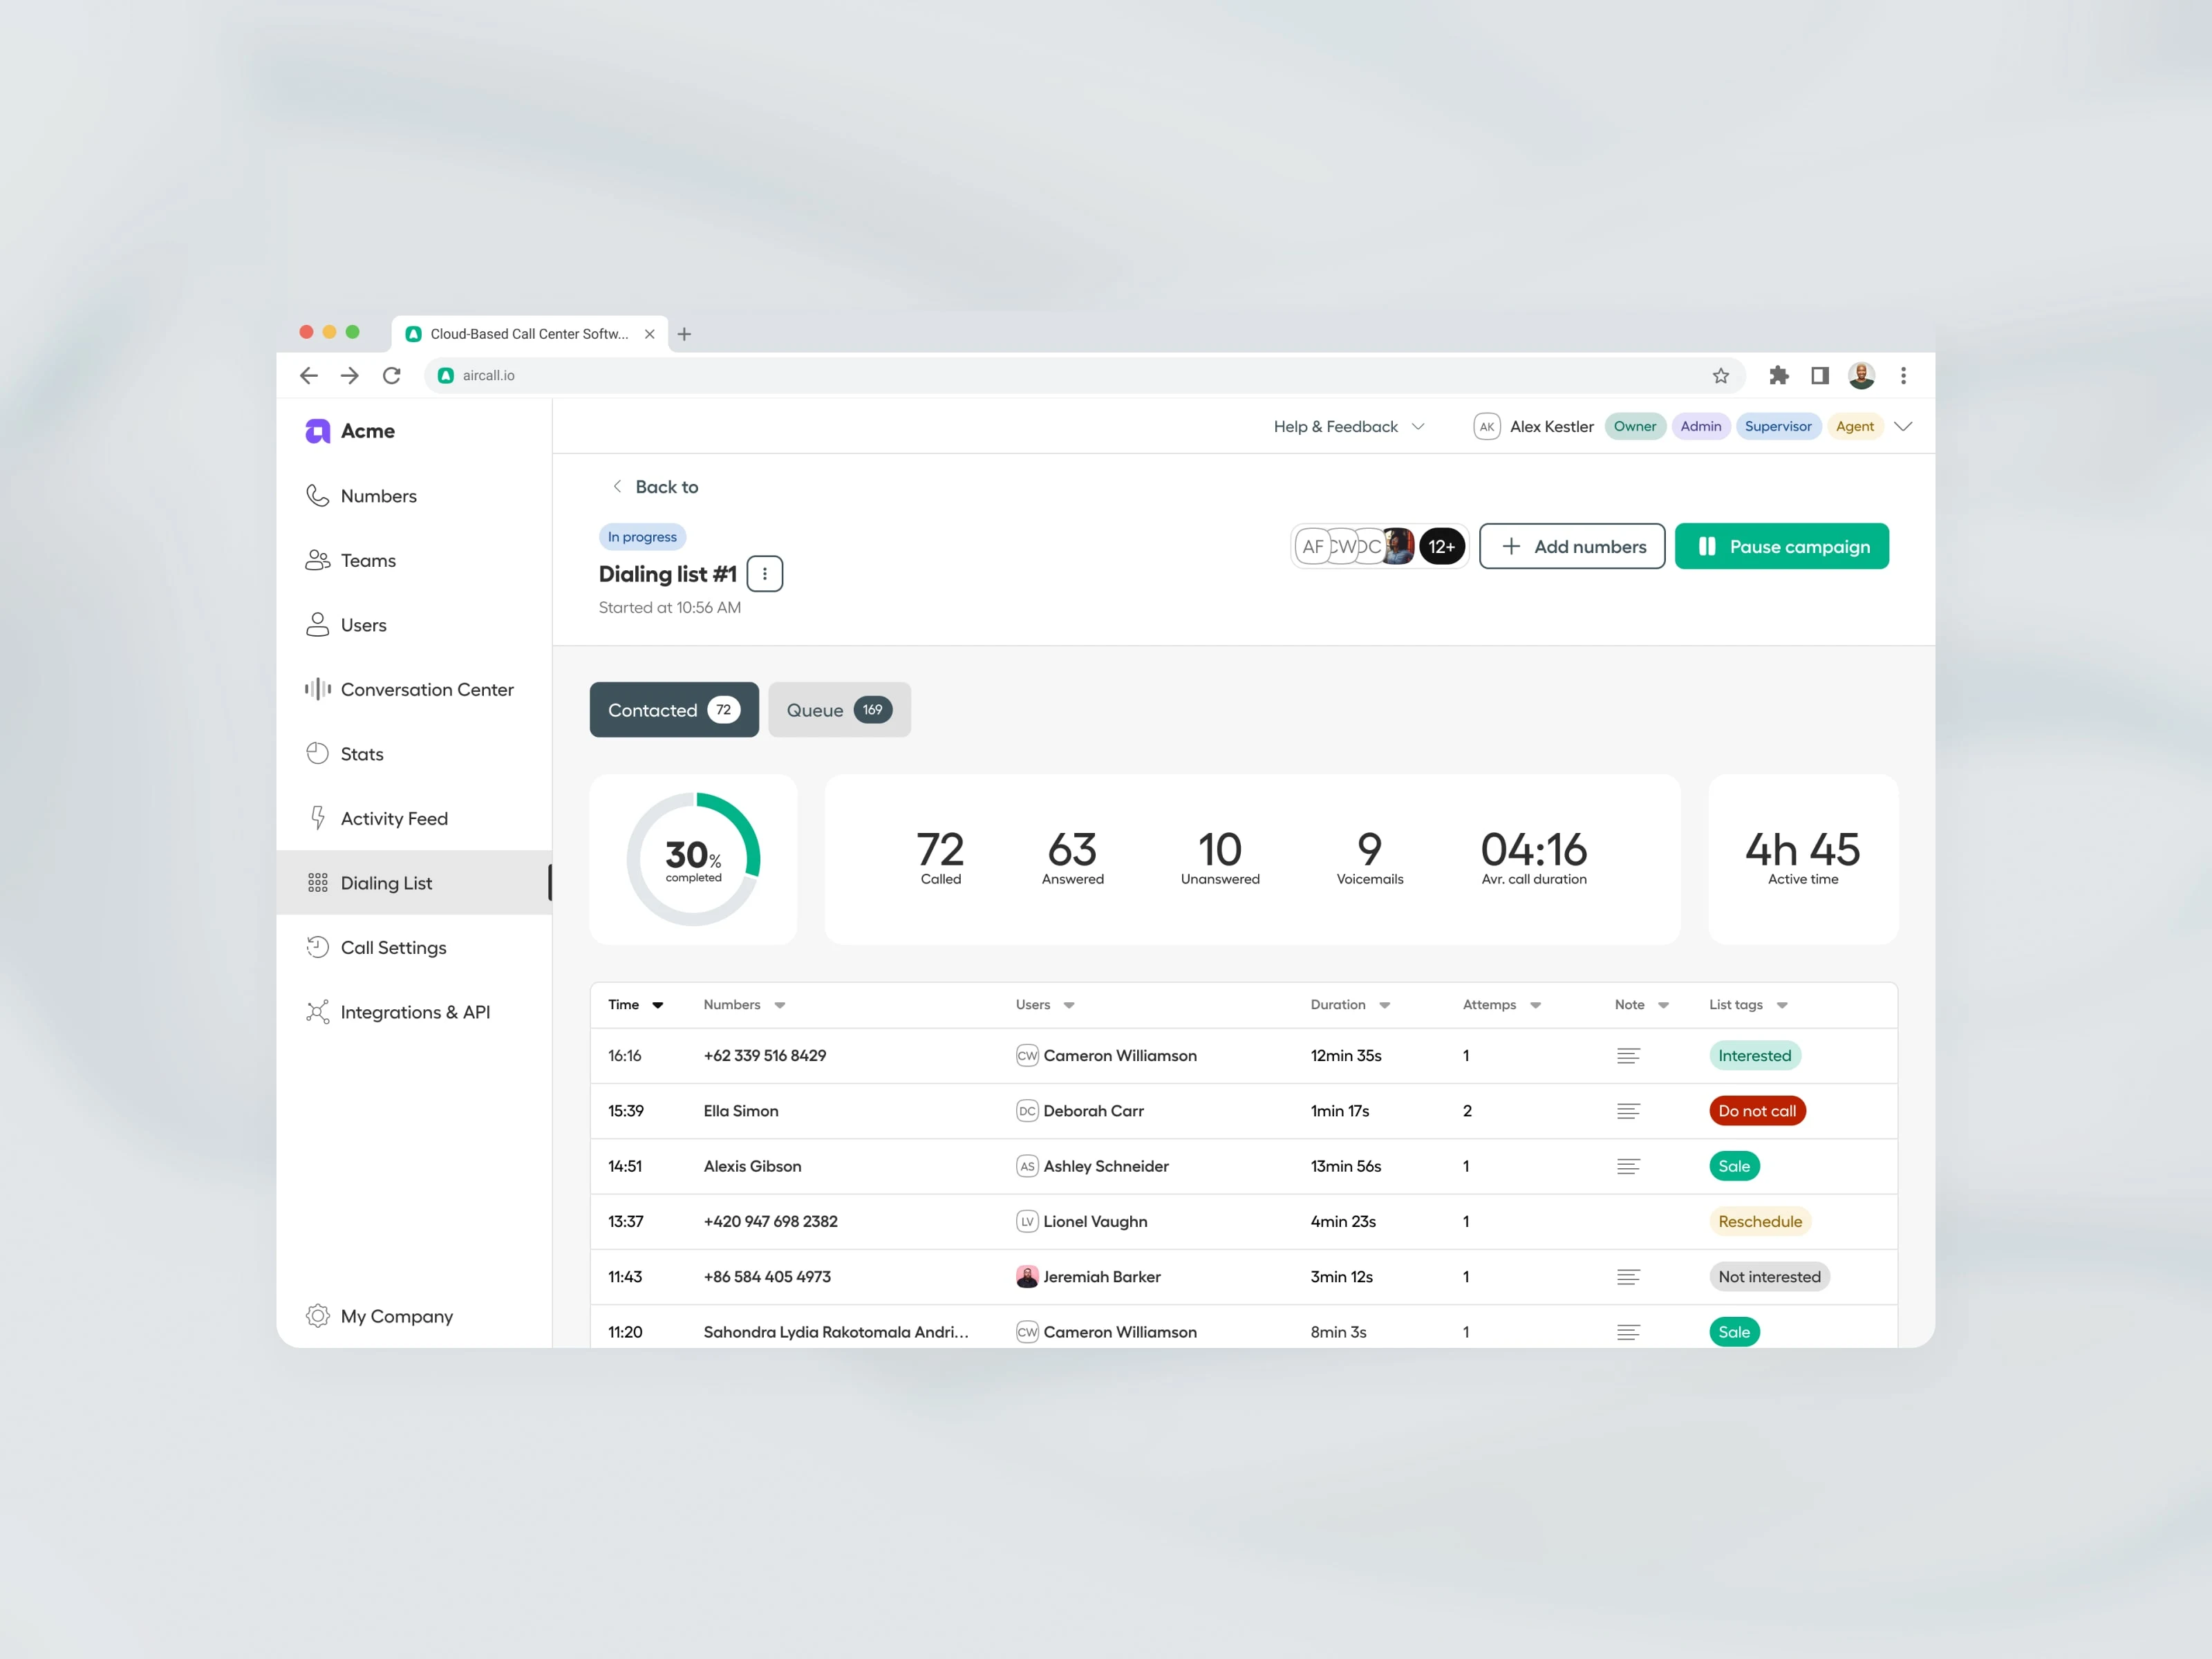Open the browser extensions puzzle icon
The image size is (2212, 1659).
(1778, 375)
